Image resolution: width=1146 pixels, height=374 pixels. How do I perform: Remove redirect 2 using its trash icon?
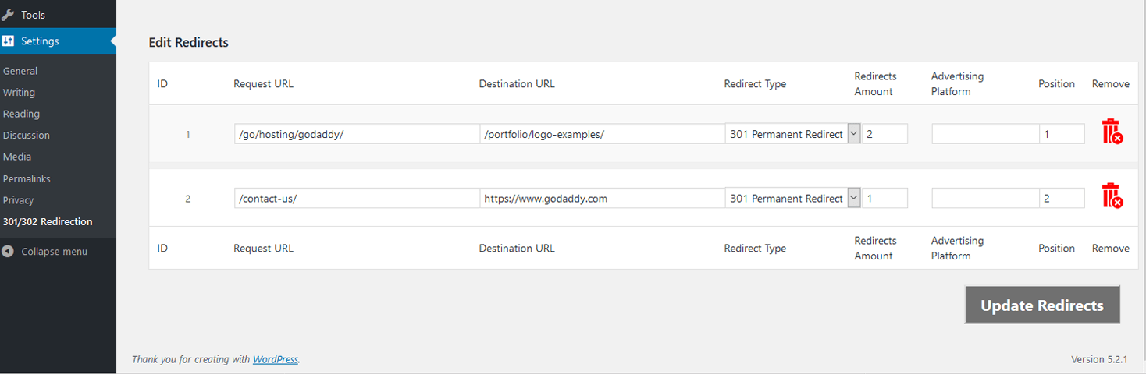click(1112, 196)
